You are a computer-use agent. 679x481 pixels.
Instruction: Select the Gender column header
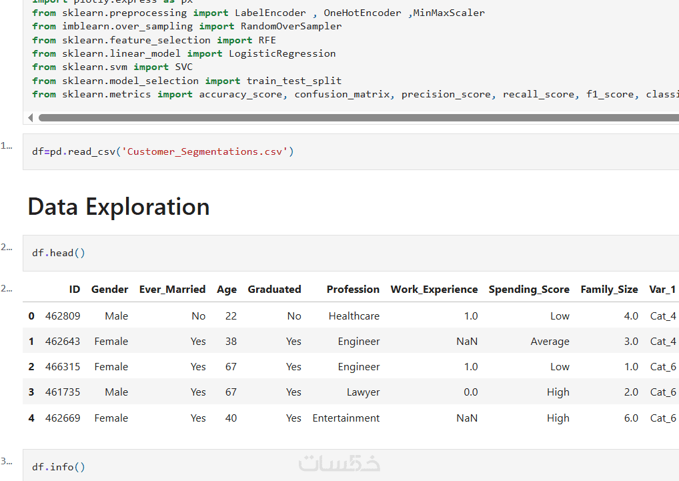pos(109,290)
